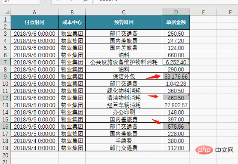Select the cell with amount 124.00

tap(176, 48)
